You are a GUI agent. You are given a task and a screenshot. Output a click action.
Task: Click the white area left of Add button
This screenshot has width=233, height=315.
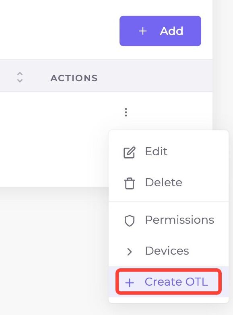tap(59, 31)
